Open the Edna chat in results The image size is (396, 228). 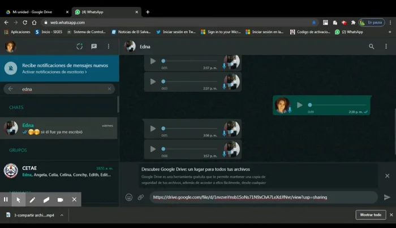click(59, 128)
